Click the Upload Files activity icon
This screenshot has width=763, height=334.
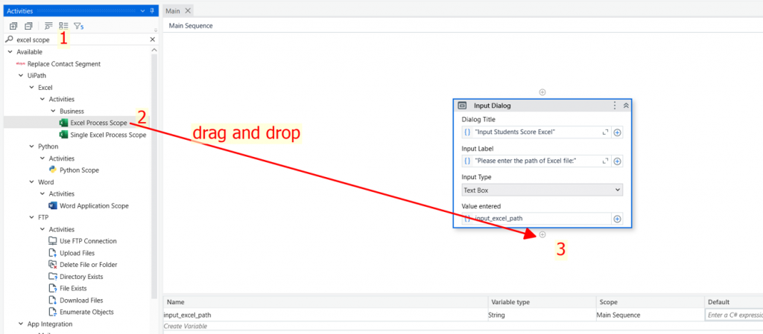(53, 253)
